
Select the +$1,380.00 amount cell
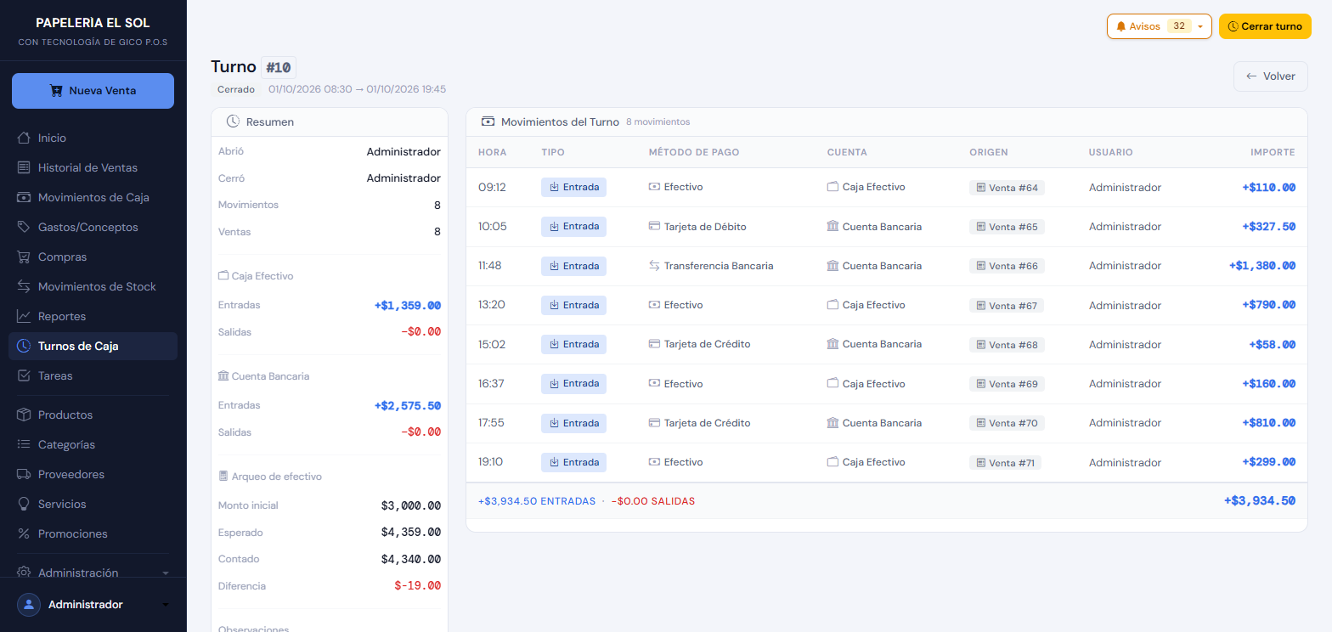click(x=1261, y=266)
